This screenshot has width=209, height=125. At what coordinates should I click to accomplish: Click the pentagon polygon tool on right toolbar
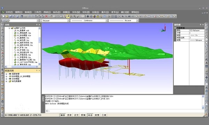tap(207, 36)
